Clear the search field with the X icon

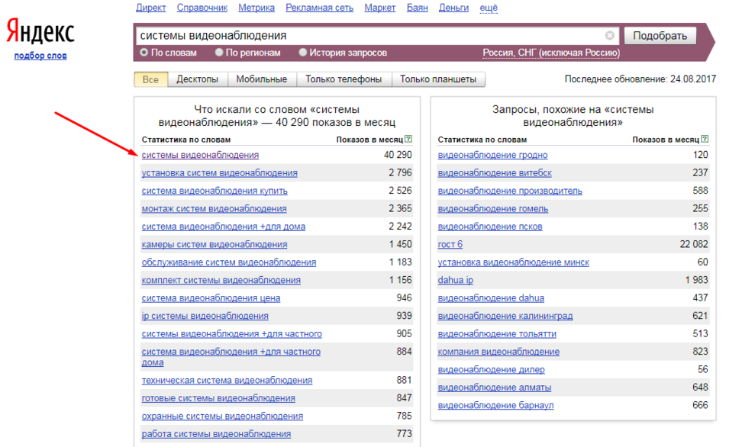[x=609, y=36]
